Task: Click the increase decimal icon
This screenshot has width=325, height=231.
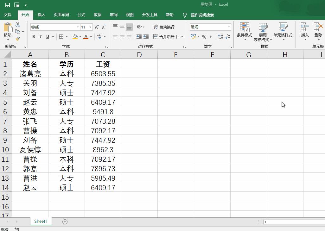Action: coord(220,37)
